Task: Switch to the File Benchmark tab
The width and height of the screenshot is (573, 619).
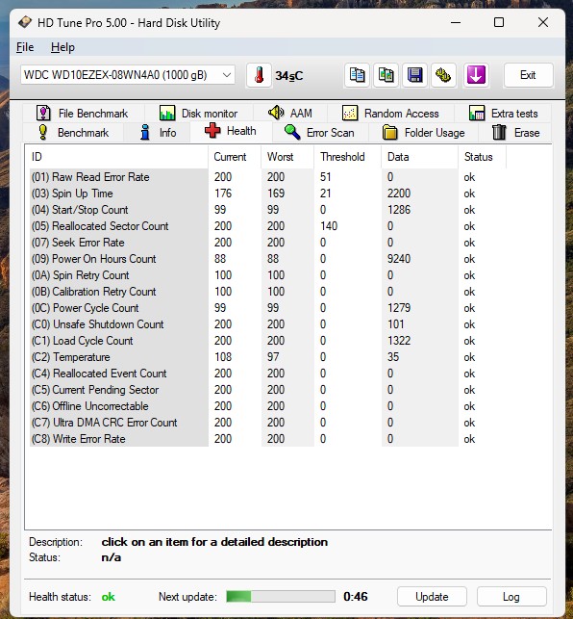Action: click(x=83, y=114)
